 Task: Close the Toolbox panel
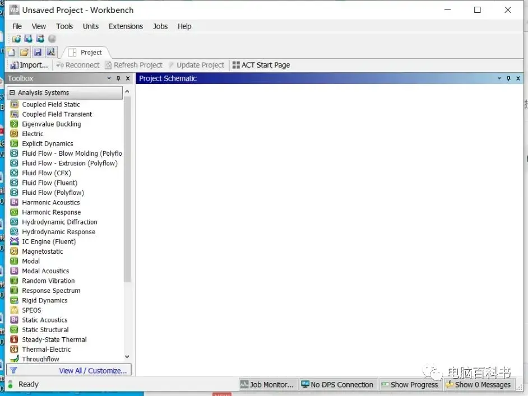[x=128, y=78]
